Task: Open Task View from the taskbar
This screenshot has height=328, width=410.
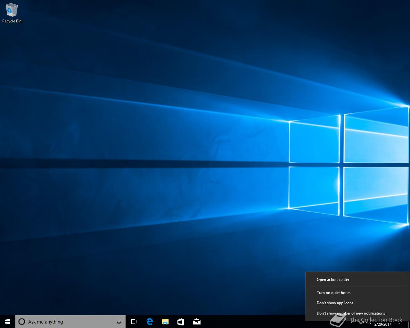Action: pyautogui.click(x=133, y=322)
